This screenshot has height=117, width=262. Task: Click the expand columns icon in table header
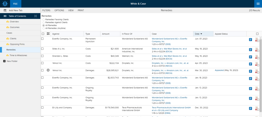[x=48, y=34]
